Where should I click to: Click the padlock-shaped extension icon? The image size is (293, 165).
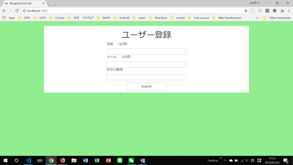(282, 11)
